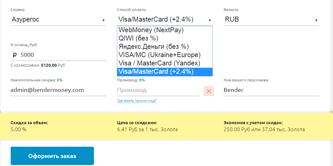This screenshot has width=333, height=166.
Task: Choose Visa / MasterCard (Yandex) option
Action: (165, 63)
